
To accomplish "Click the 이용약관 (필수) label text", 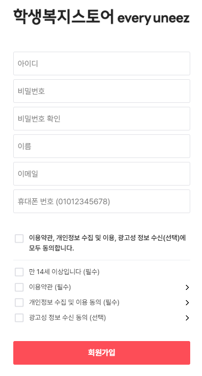I will click(50, 287).
